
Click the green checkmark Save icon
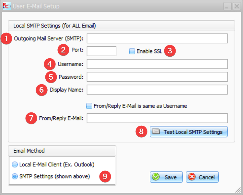tap(156, 177)
